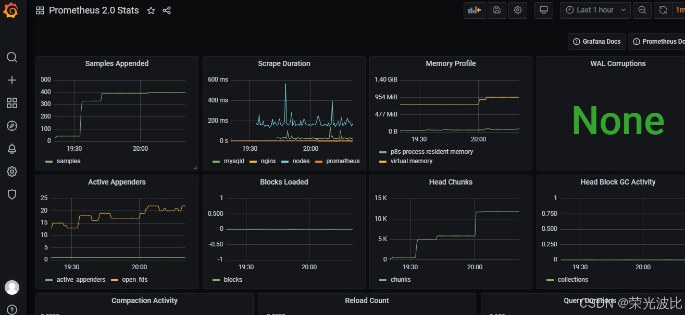Open the Grafana home logo
The image size is (685, 315).
pyautogui.click(x=11, y=10)
